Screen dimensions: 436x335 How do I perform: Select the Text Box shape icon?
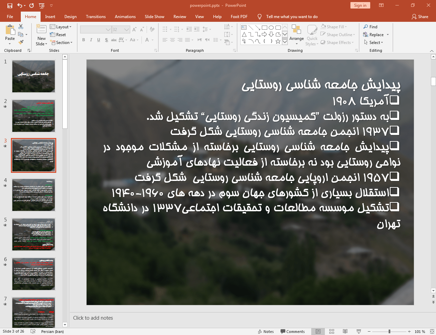click(x=244, y=28)
